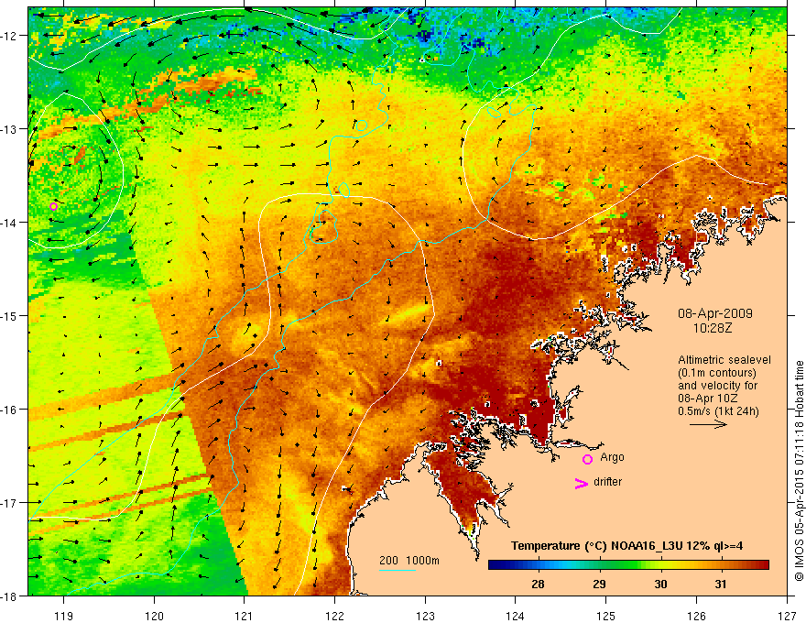This screenshot has height=623, width=806.
Task: Click the temperature color bar
Action: (x=628, y=565)
